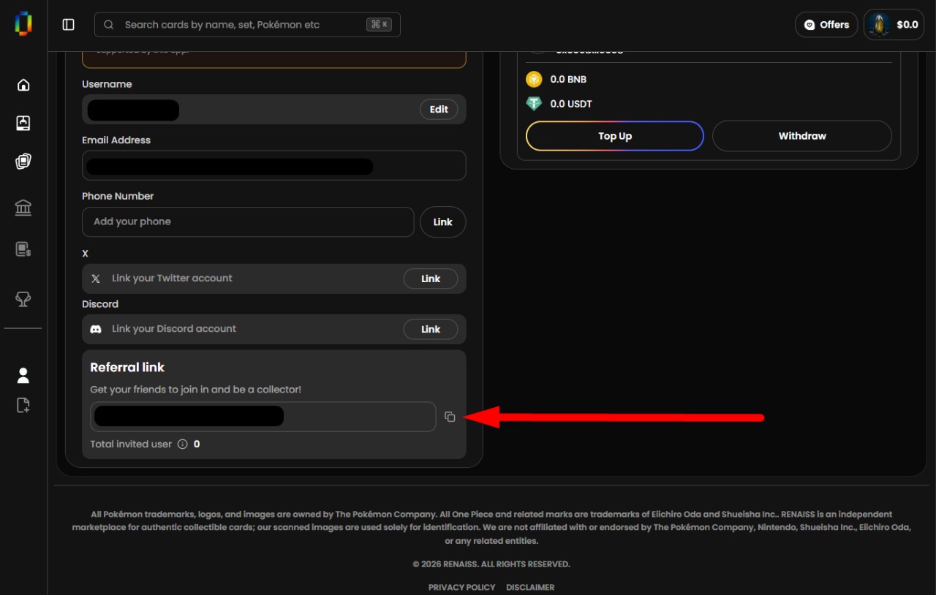Open the Home icon in sidebar
The image size is (936, 595).
click(23, 85)
